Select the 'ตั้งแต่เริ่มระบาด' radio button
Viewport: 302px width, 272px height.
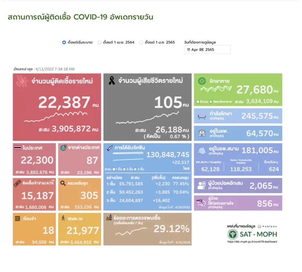(64, 43)
